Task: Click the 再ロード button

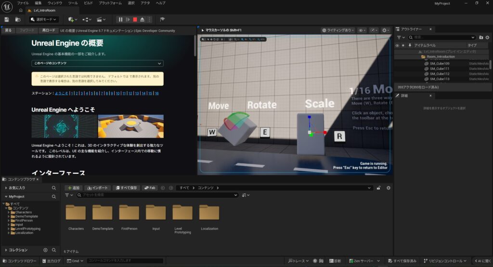Action: [x=49, y=30]
